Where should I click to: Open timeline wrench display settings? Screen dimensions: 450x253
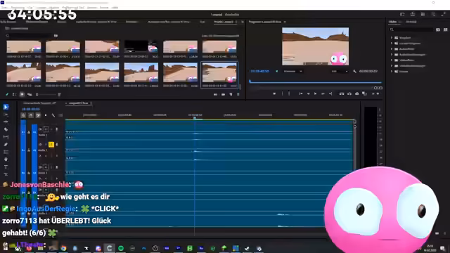pyautogui.click(x=53, y=115)
